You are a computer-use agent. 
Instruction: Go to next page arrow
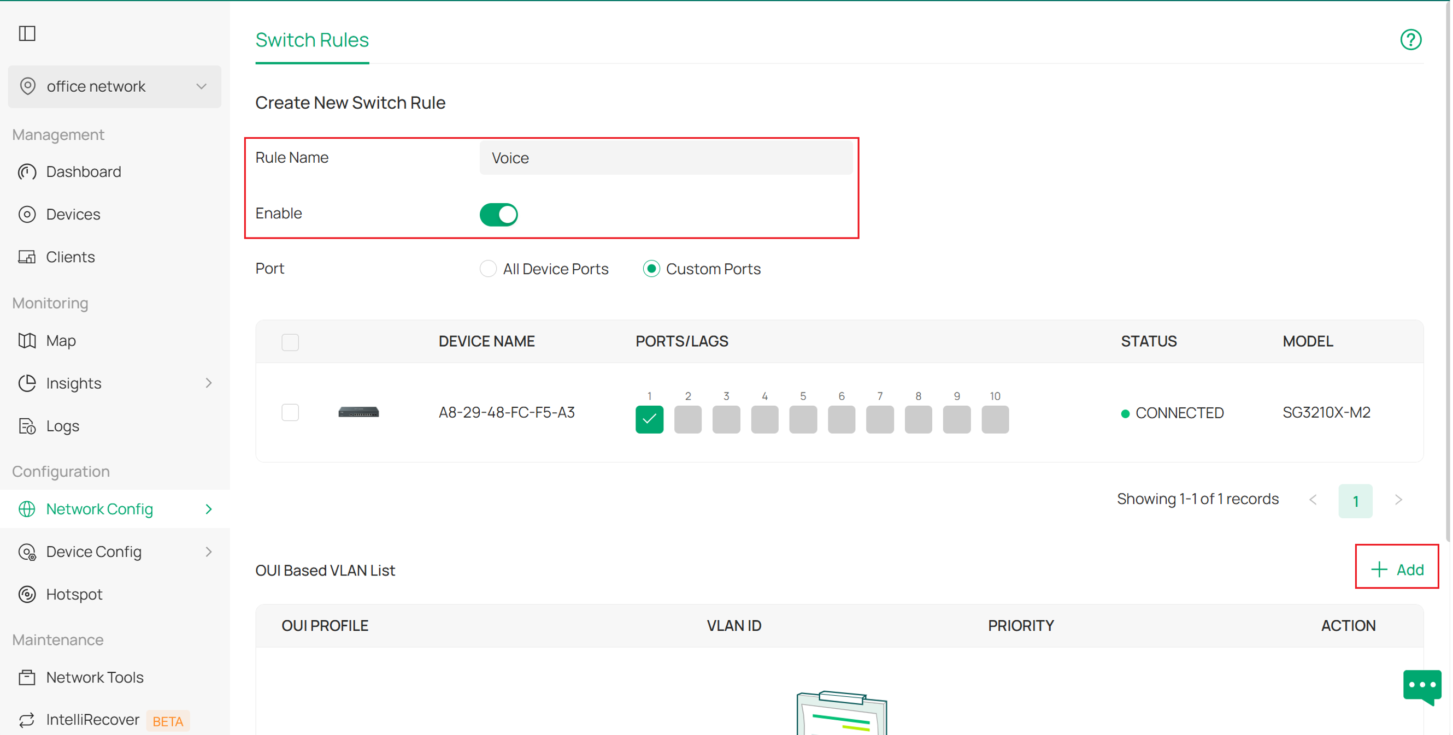pos(1399,500)
